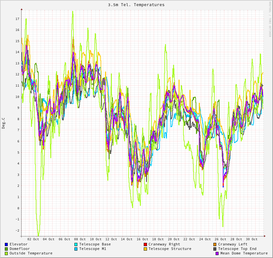273x258 pixels.
Task: Click the blue Elevator legend swatch
Action: pyautogui.click(x=6, y=244)
